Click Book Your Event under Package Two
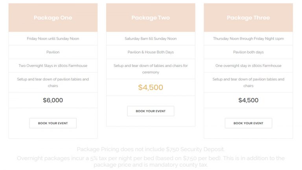Viewport: 302px width, 170px height. pos(151,111)
